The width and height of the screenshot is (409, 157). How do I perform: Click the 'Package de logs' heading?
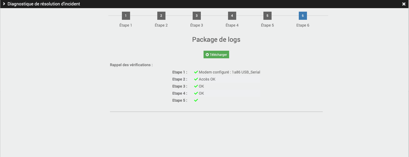tap(216, 40)
